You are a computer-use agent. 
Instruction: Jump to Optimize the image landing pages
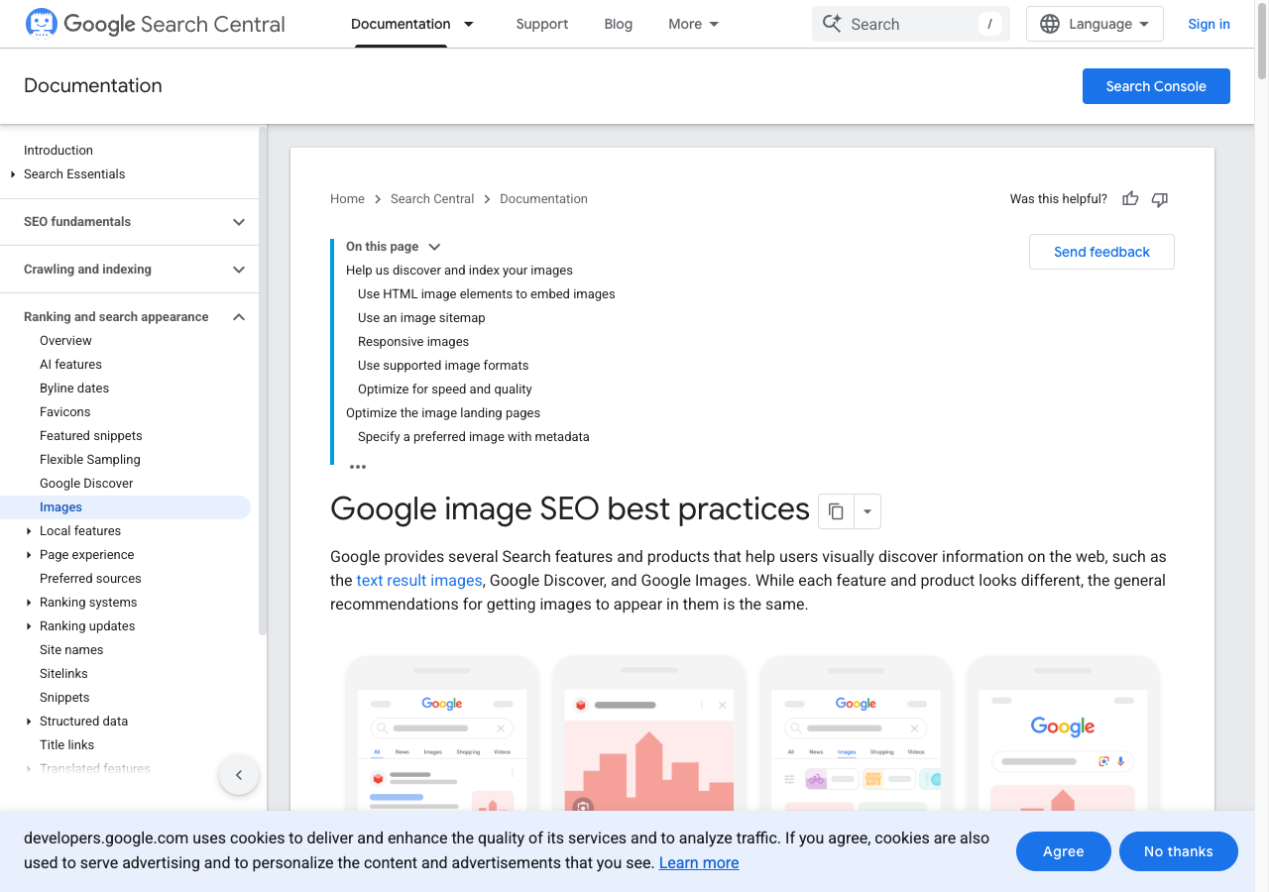click(x=443, y=413)
